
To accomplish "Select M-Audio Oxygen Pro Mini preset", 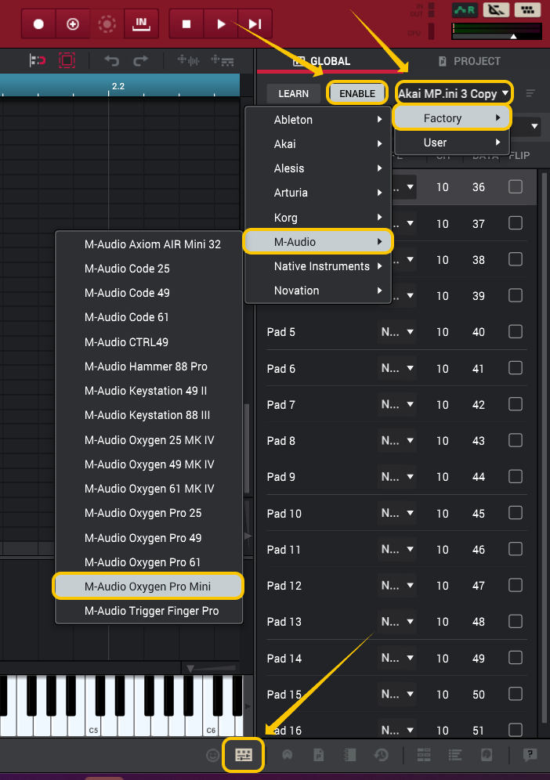I will [x=148, y=587].
